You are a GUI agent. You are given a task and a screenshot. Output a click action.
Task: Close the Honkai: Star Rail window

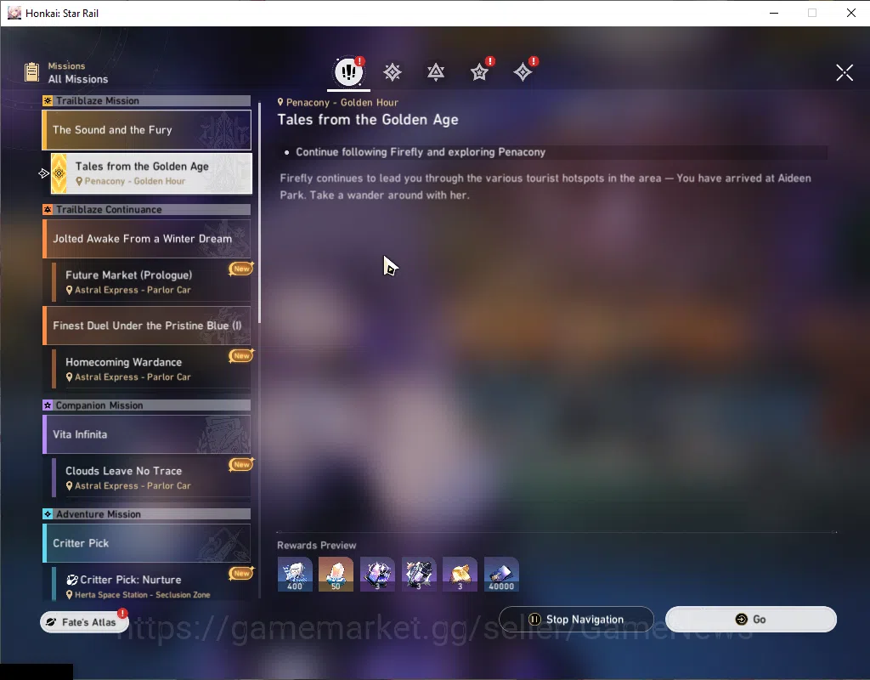[851, 13]
